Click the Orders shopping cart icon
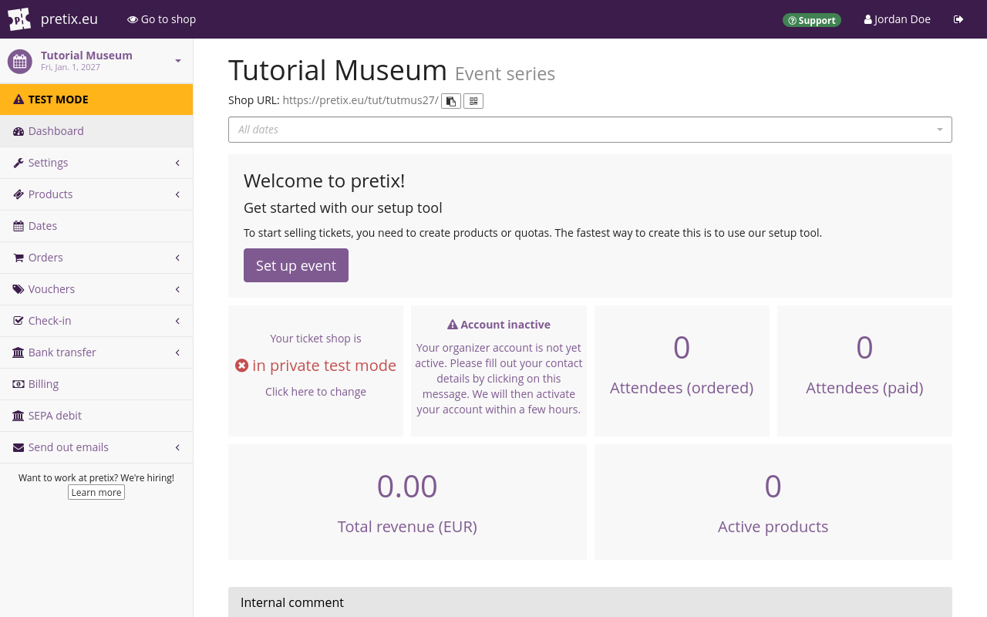Screen dimensions: 987x617 19,258
